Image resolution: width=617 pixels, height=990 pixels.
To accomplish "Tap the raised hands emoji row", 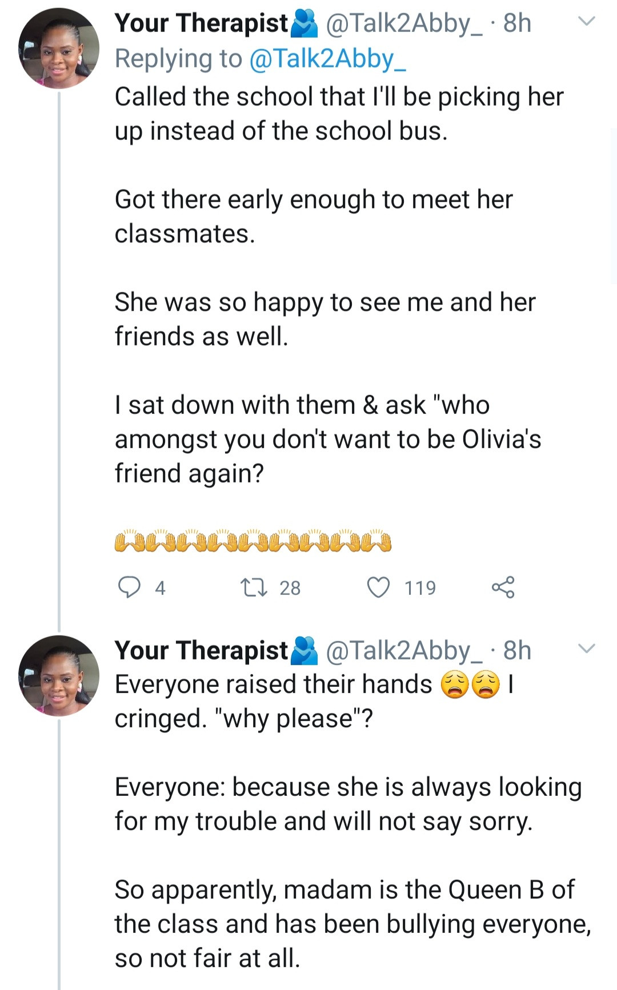I will pyautogui.click(x=253, y=541).
